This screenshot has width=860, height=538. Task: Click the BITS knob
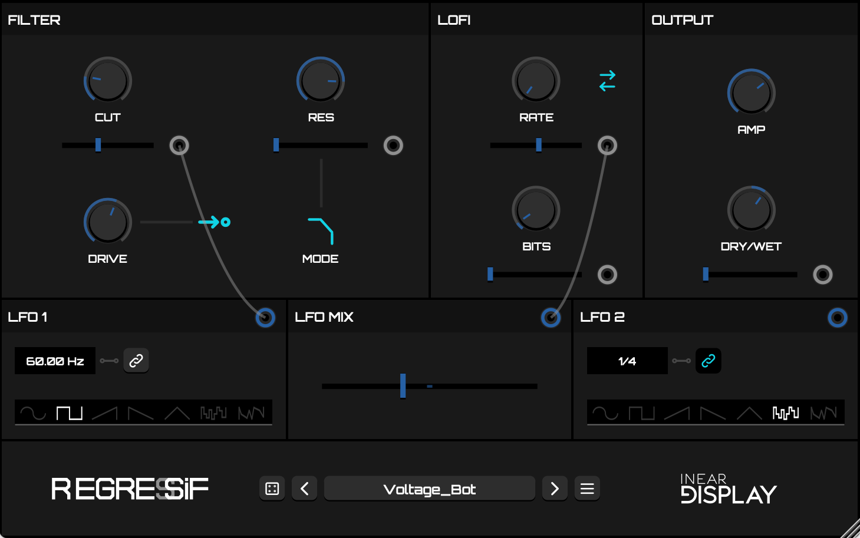tap(536, 210)
